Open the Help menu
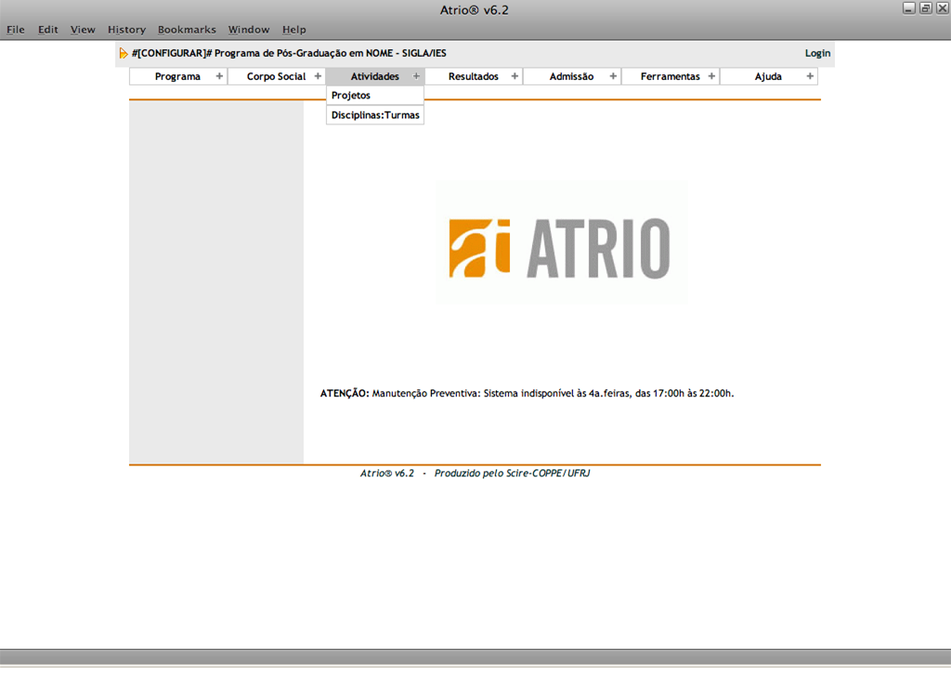Viewport: 951px width, 691px height. point(293,30)
